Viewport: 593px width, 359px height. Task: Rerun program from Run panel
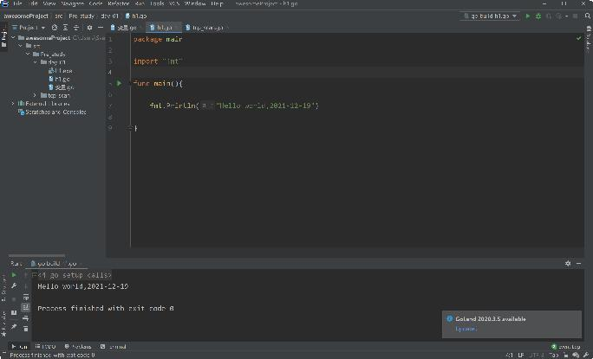(14, 274)
